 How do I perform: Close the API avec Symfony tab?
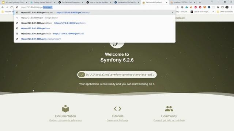[x=27, y=3]
